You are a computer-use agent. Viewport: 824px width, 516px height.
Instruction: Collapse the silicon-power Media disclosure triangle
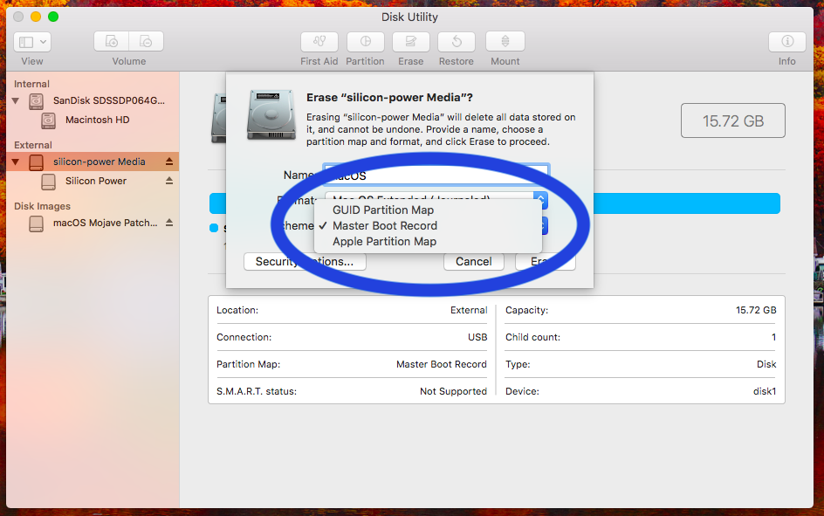coord(16,162)
